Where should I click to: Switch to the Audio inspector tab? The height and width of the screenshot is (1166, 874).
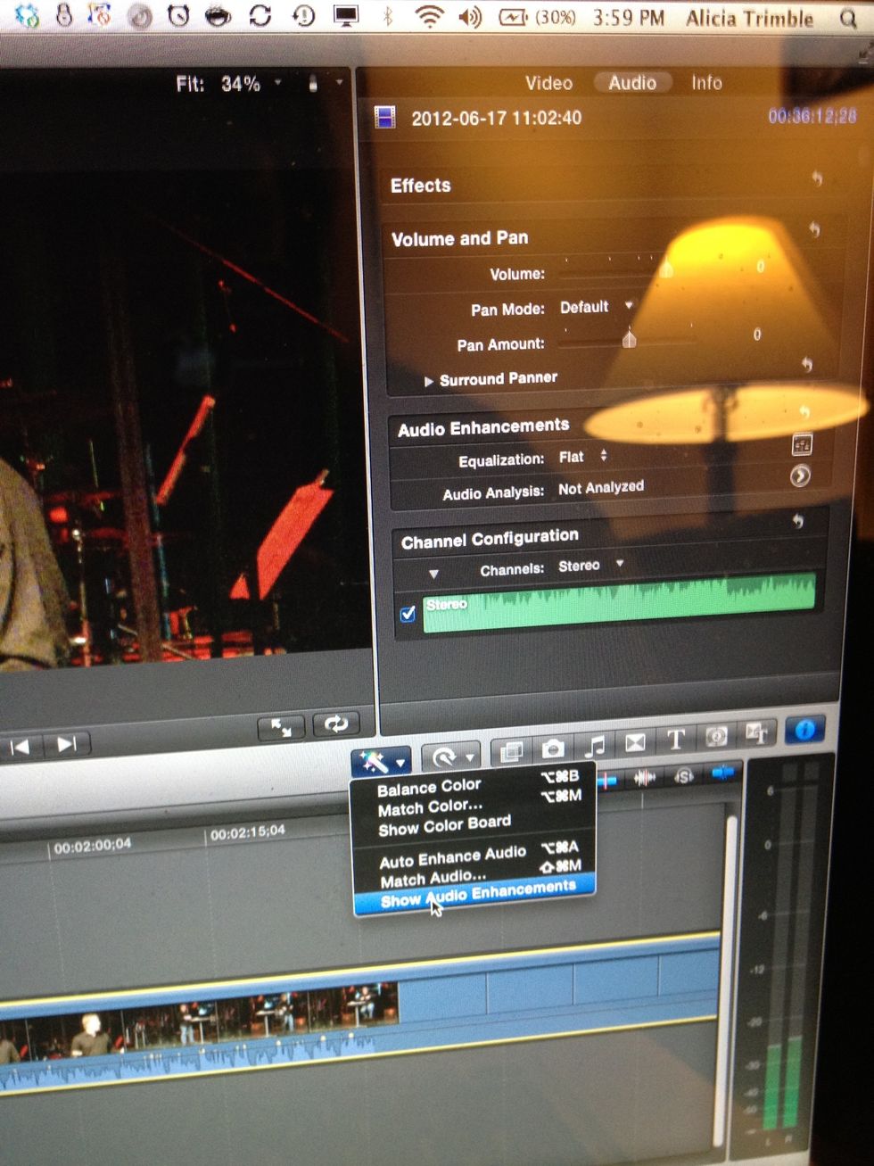632,82
